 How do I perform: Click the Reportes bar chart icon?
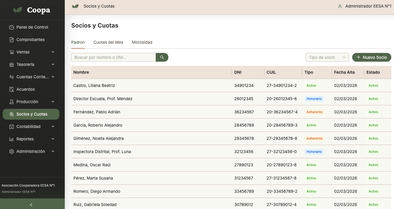[x=12, y=139]
